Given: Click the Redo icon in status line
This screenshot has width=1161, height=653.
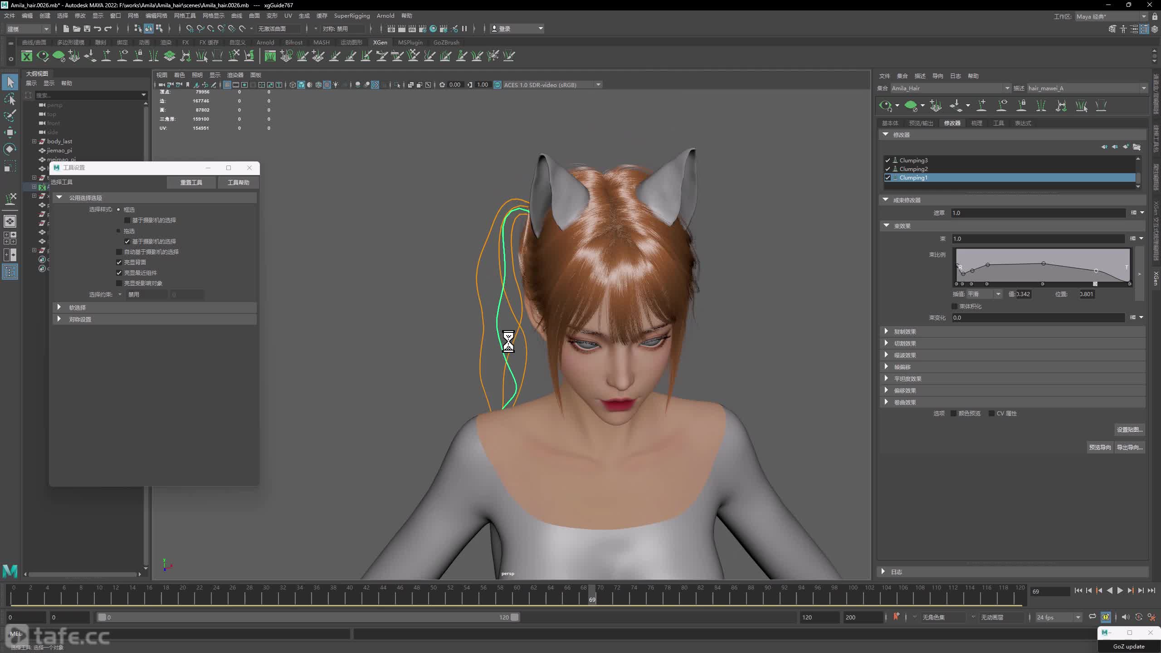Looking at the screenshot, I should 108,29.
